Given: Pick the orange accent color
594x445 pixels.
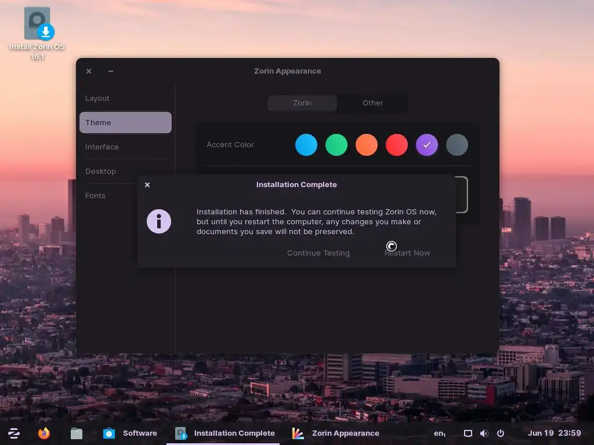Looking at the screenshot, I should coord(367,144).
